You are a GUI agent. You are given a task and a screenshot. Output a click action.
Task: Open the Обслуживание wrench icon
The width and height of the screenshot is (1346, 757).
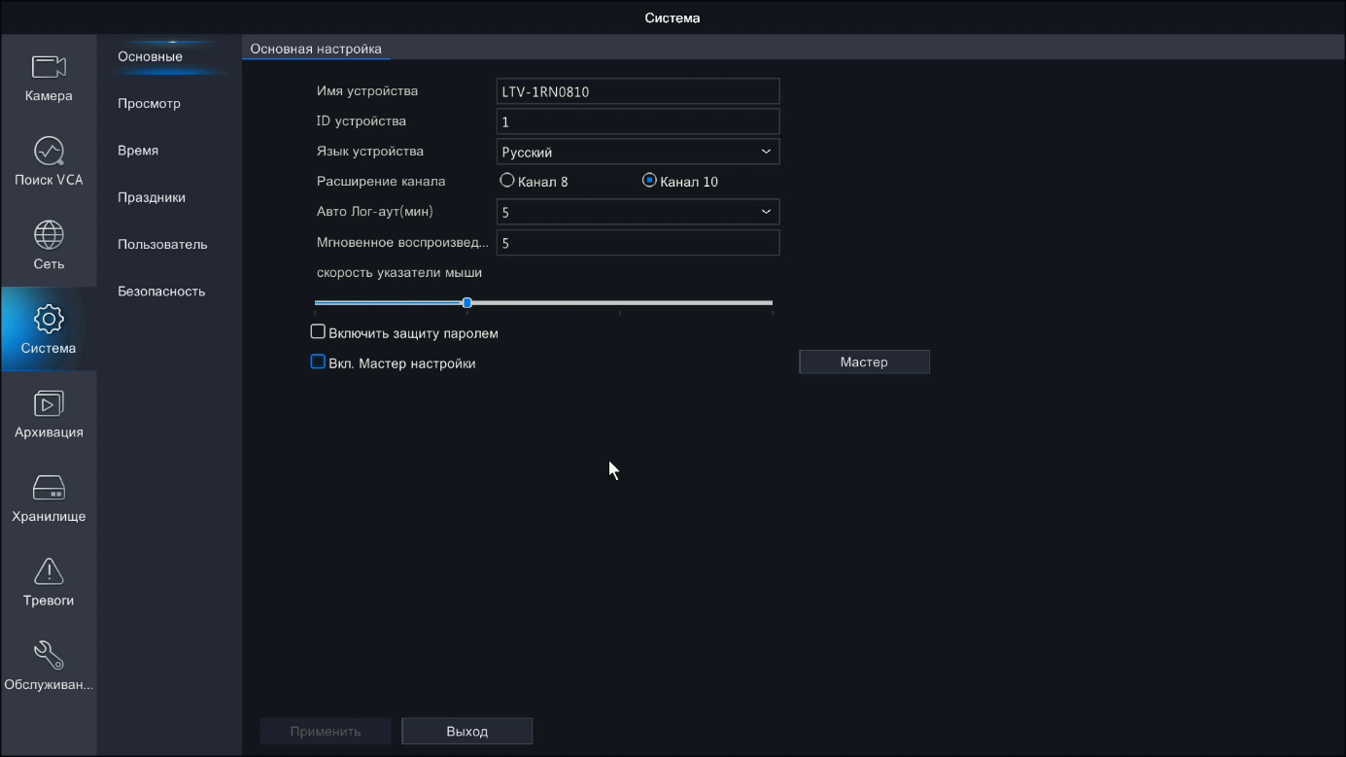(49, 656)
